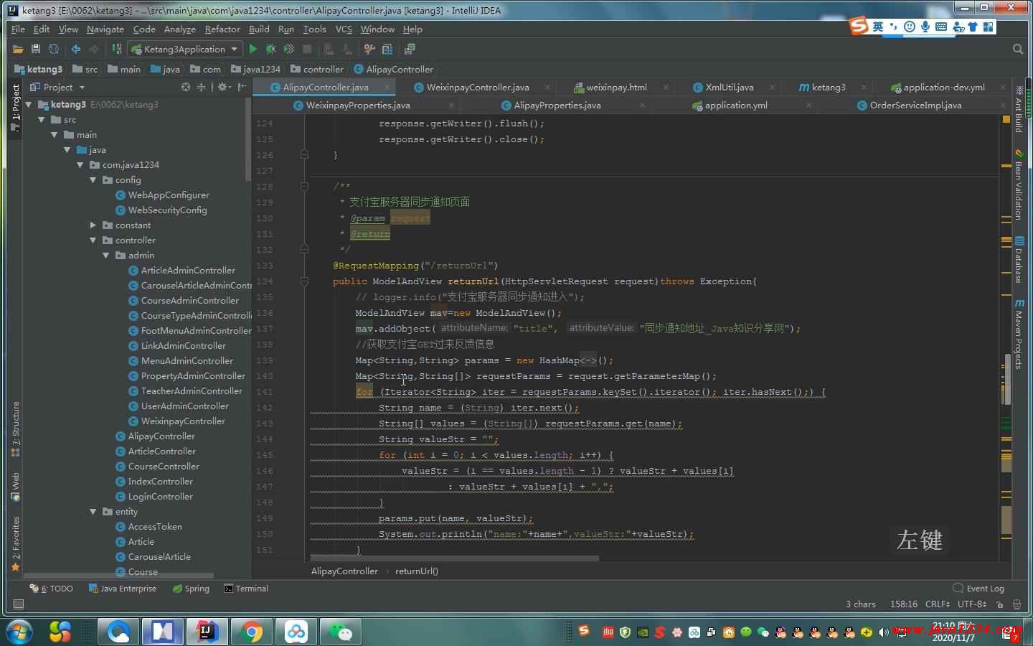
Task: Click the editor horizontal scrollbar thumb
Action: click(x=454, y=558)
